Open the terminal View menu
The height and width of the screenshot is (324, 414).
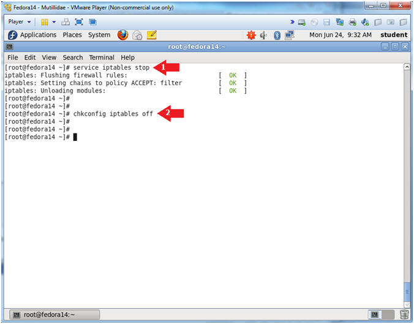pos(49,58)
